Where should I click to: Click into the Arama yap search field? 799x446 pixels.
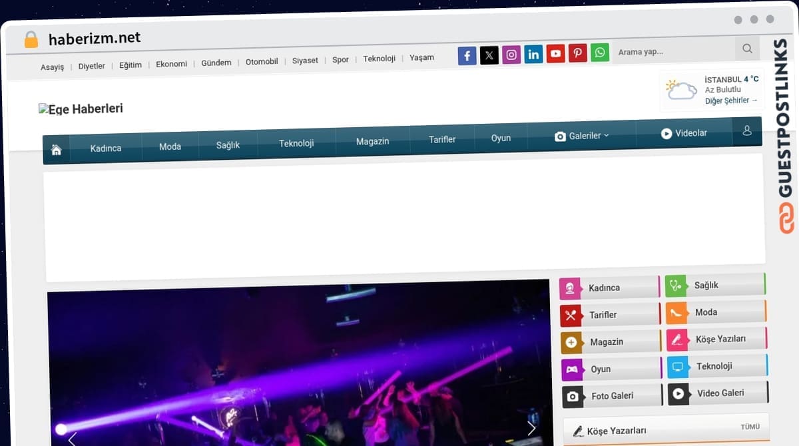point(672,51)
